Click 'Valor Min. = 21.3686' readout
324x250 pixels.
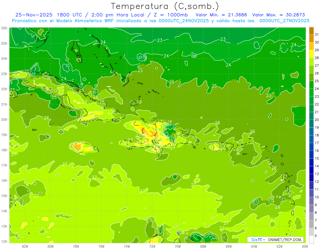coord(221,15)
